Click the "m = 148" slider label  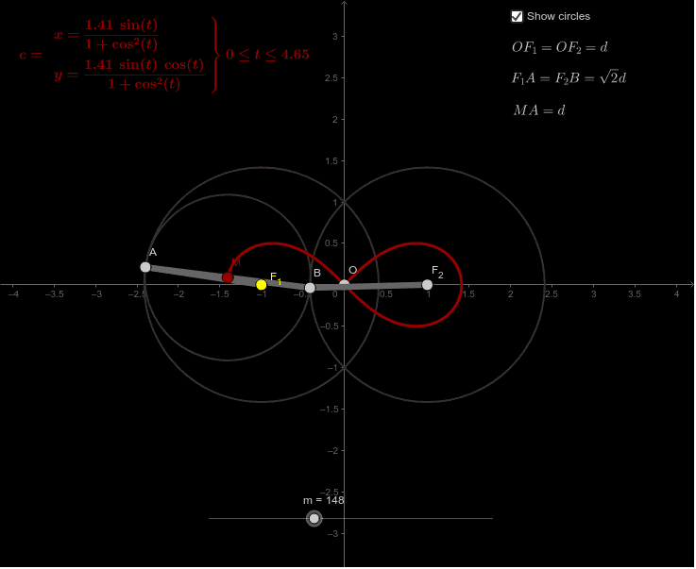pos(324,501)
